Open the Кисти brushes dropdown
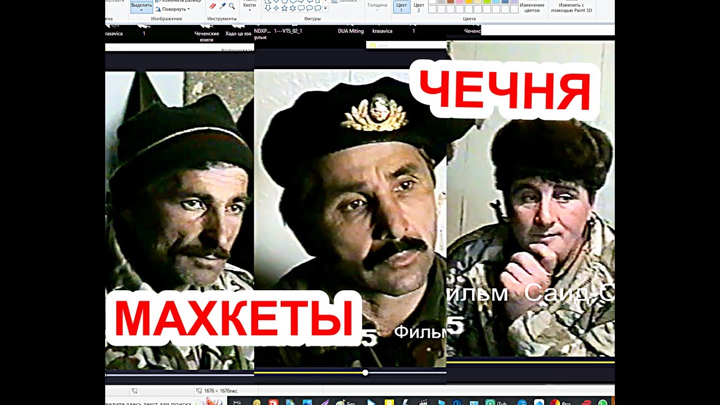Image resolution: width=720 pixels, height=405 pixels. point(249,6)
